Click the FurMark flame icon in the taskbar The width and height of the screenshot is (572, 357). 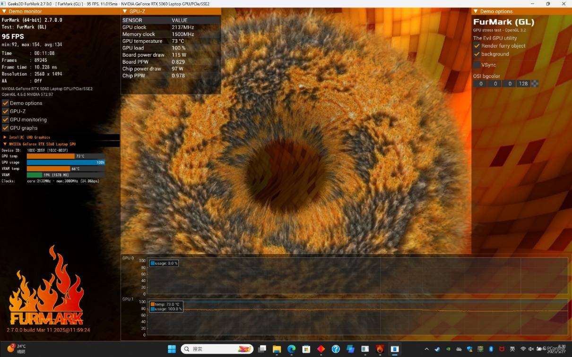380,349
